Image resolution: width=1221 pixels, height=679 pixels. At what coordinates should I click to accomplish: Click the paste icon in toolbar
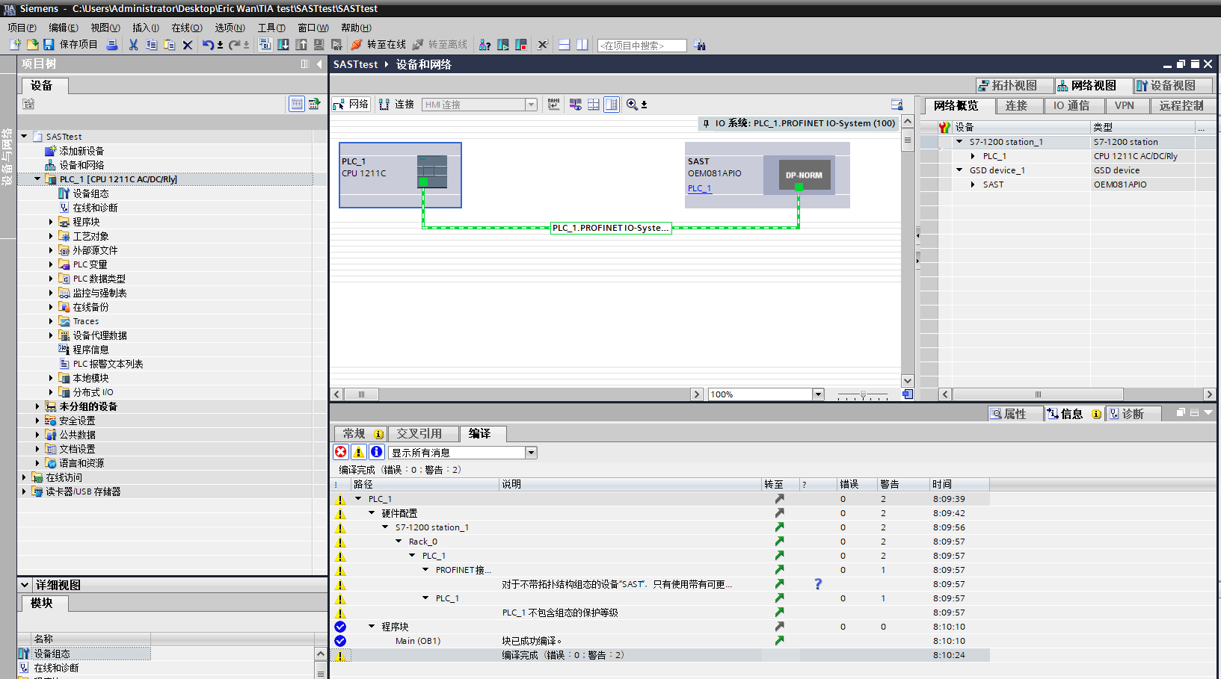170,45
